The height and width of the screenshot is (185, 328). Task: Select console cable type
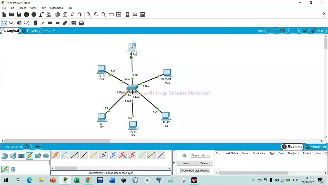[65, 155]
